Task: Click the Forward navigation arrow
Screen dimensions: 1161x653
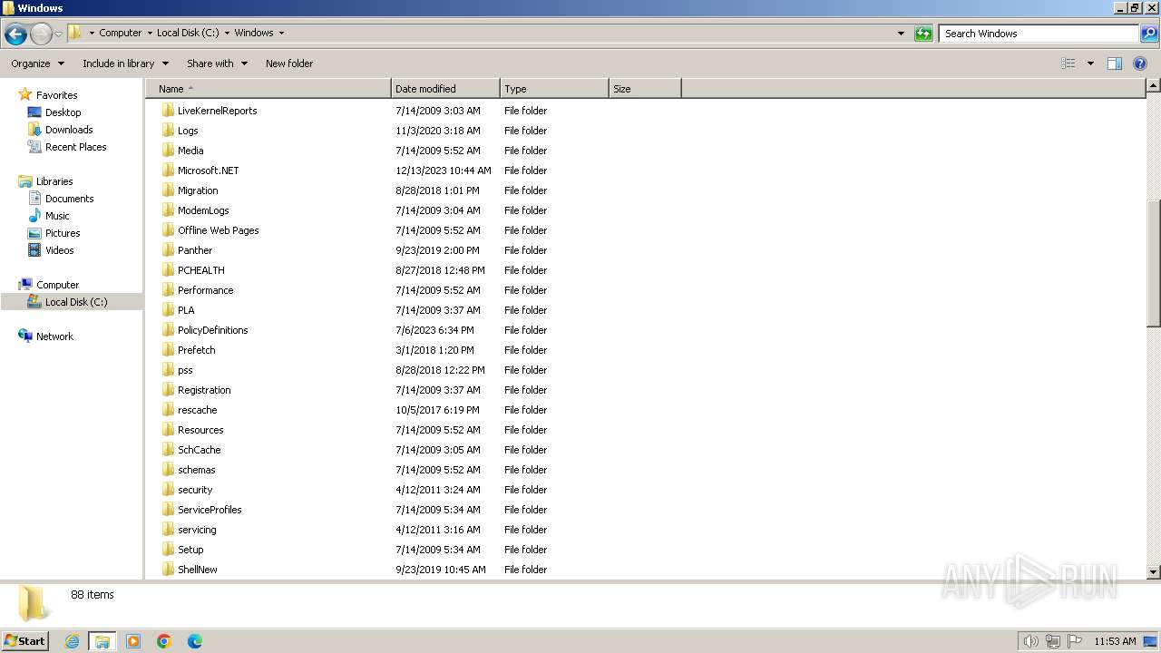Action: (41, 34)
